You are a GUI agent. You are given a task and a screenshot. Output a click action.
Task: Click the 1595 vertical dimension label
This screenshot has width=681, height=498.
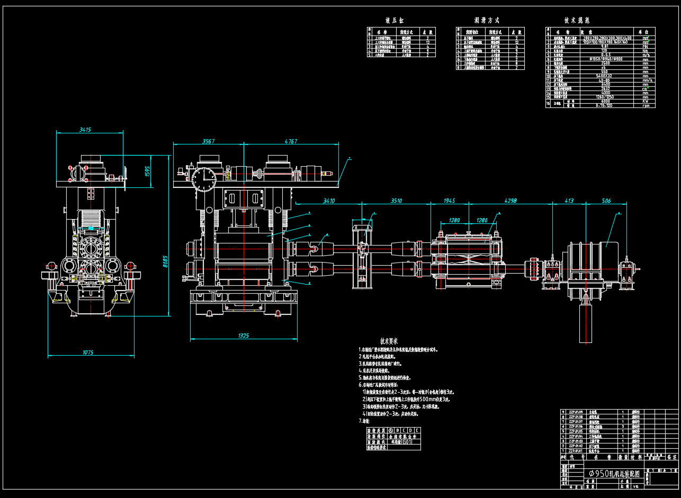pos(148,172)
